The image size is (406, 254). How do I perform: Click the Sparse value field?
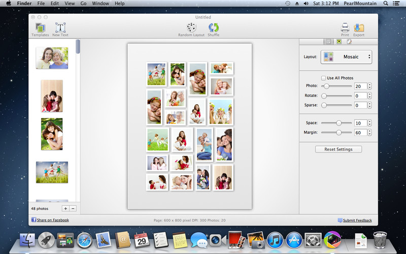[361, 105]
